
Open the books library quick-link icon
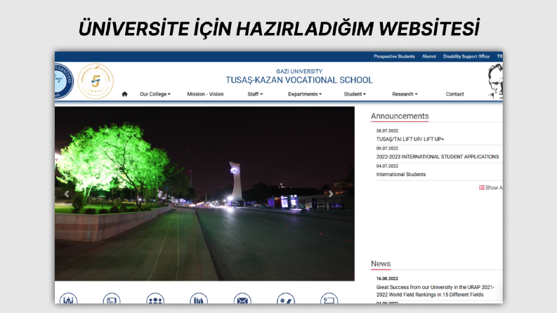click(x=199, y=299)
